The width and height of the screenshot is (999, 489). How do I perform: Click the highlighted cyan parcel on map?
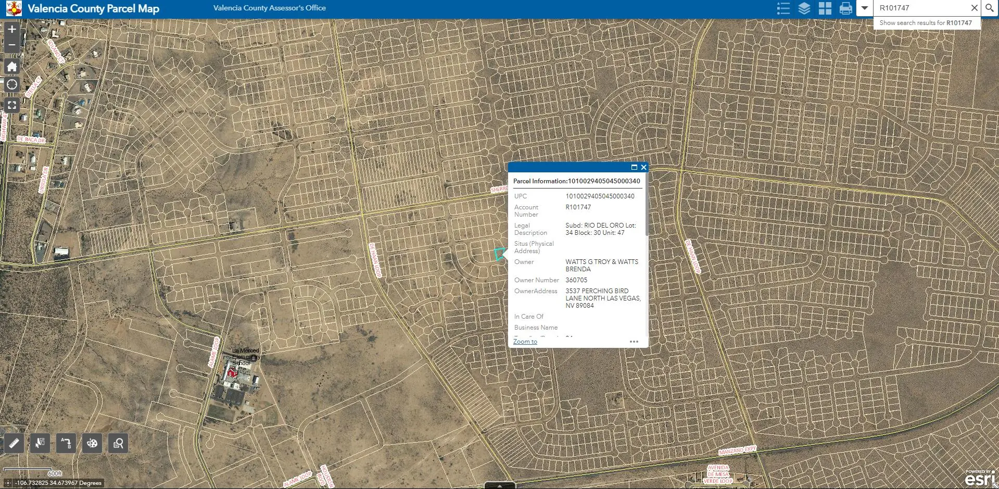click(x=500, y=254)
